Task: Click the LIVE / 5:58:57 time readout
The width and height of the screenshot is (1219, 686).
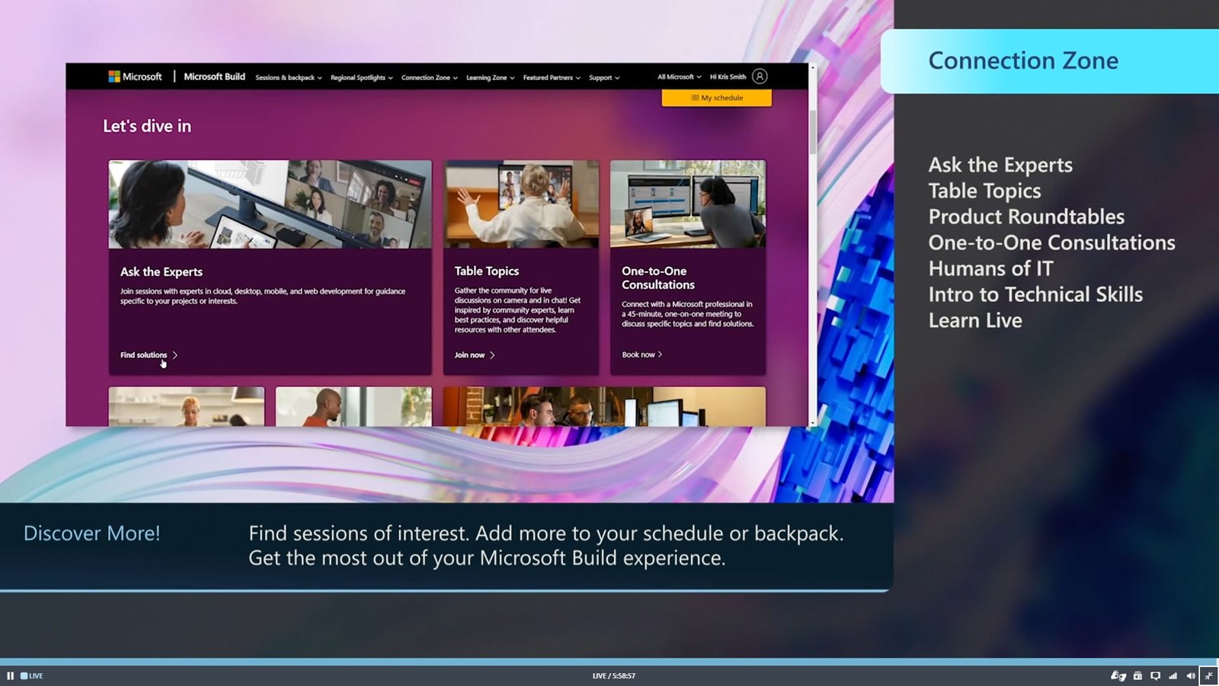Action: 614,676
